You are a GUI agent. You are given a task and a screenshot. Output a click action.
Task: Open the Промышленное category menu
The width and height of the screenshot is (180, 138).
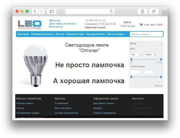point(42,34)
